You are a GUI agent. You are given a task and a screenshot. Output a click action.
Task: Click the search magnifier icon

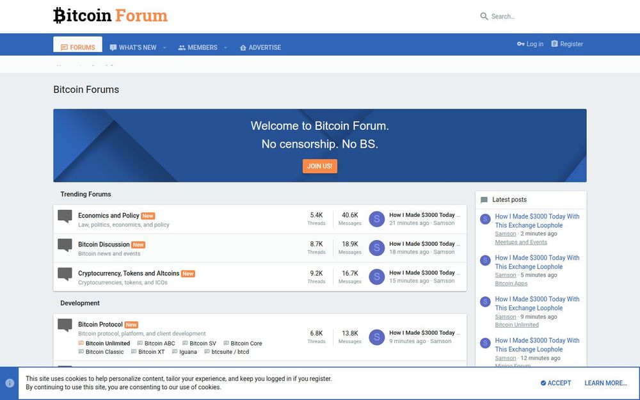tap(484, 17)
